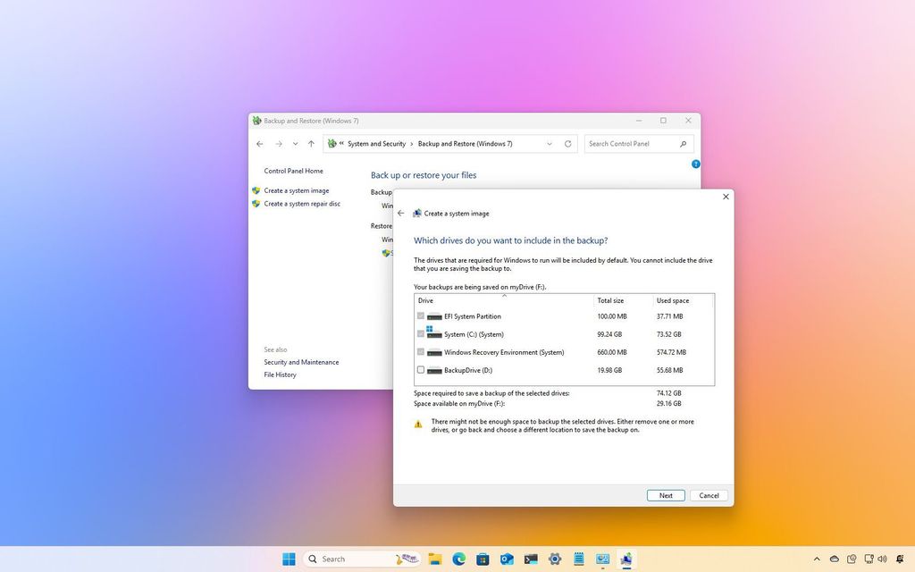
Task: Click the Next button in the wizard
Action: point(665,494)
